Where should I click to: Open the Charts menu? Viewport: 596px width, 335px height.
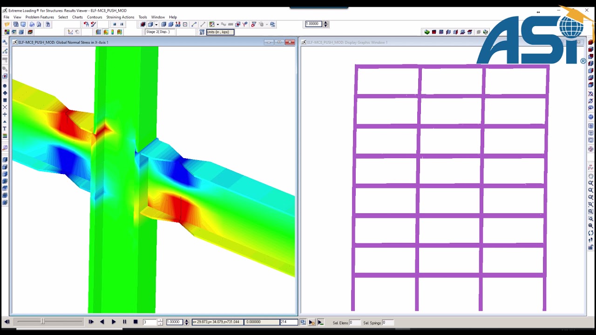pos(77,17)
